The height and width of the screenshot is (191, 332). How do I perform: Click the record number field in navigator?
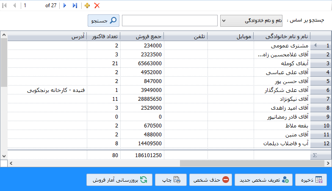pos(32,6)
